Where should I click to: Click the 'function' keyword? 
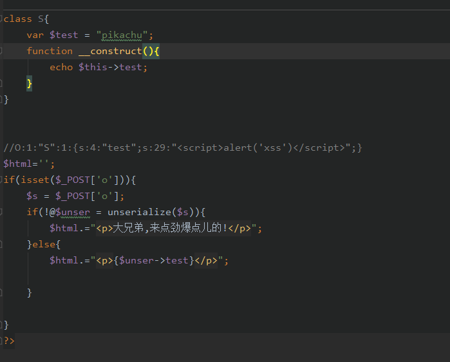(50, 51)
